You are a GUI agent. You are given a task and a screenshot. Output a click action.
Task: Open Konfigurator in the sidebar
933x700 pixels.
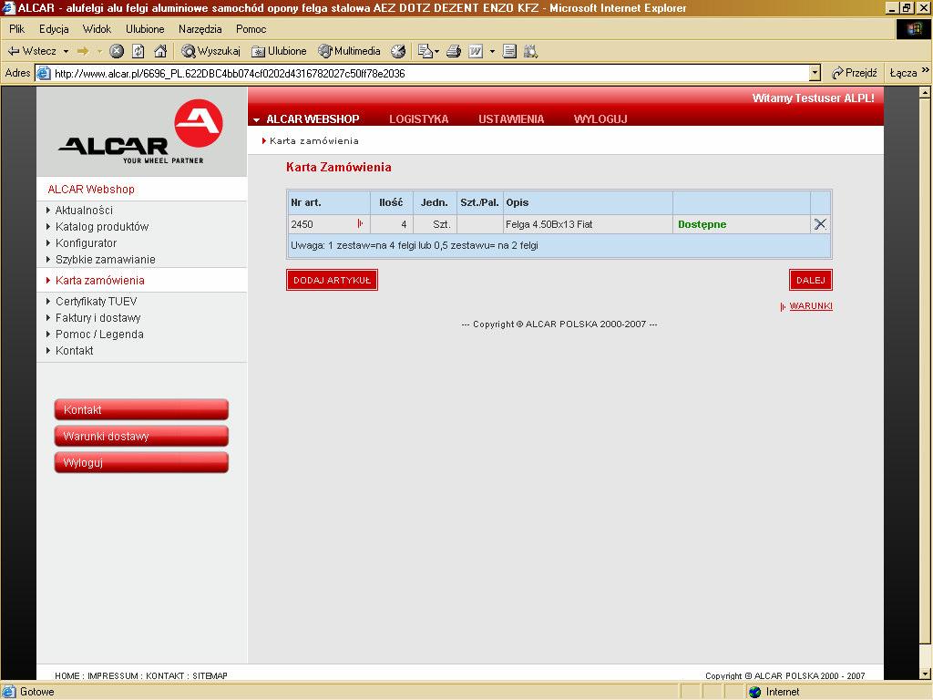click(x=86, y=243)
